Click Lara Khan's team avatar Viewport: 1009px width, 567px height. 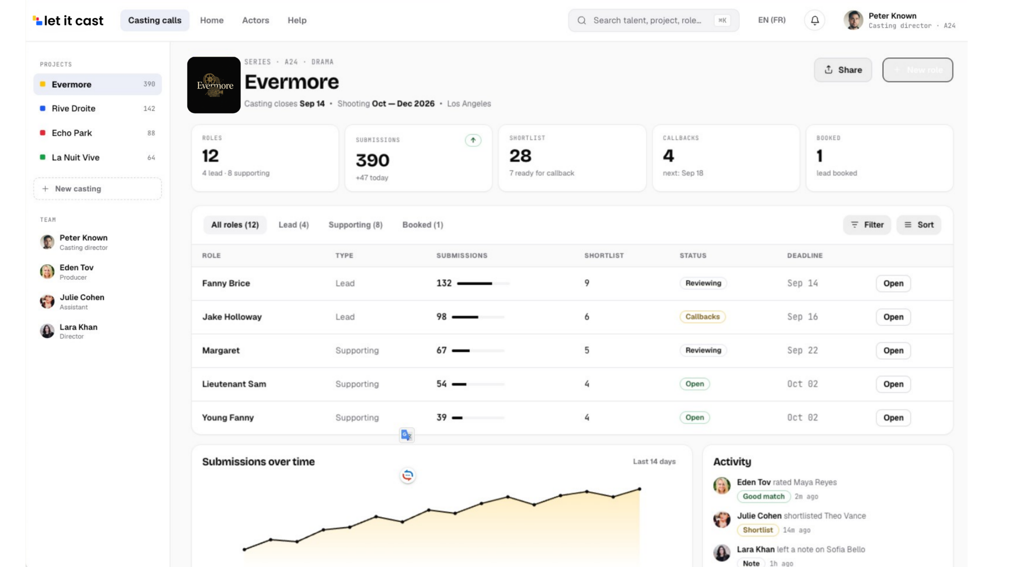click(47, 331)
